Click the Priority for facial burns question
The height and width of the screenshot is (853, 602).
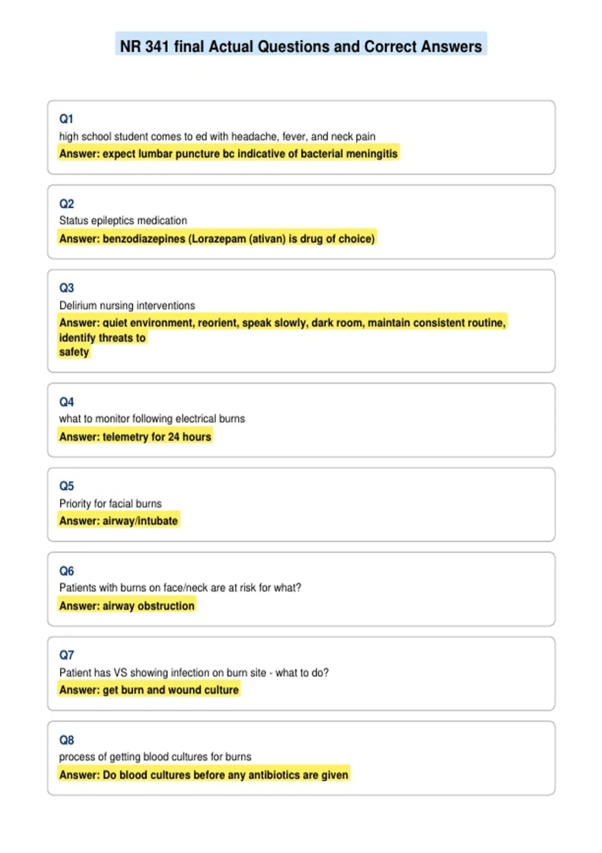click(110, 503)
